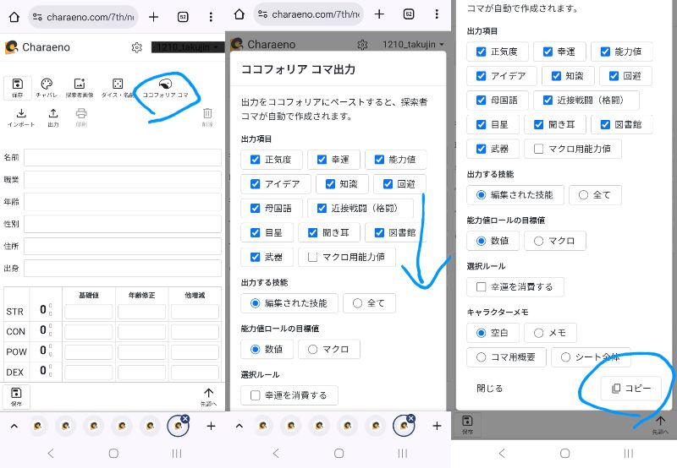Click the STR 基礎値 input box

coord(89,311)
